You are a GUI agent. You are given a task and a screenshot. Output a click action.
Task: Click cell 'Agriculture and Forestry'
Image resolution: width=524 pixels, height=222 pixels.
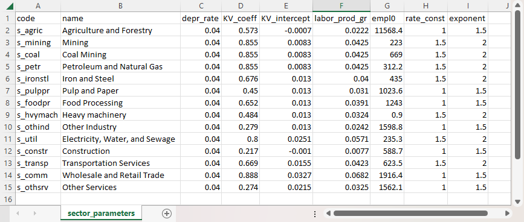121,30
